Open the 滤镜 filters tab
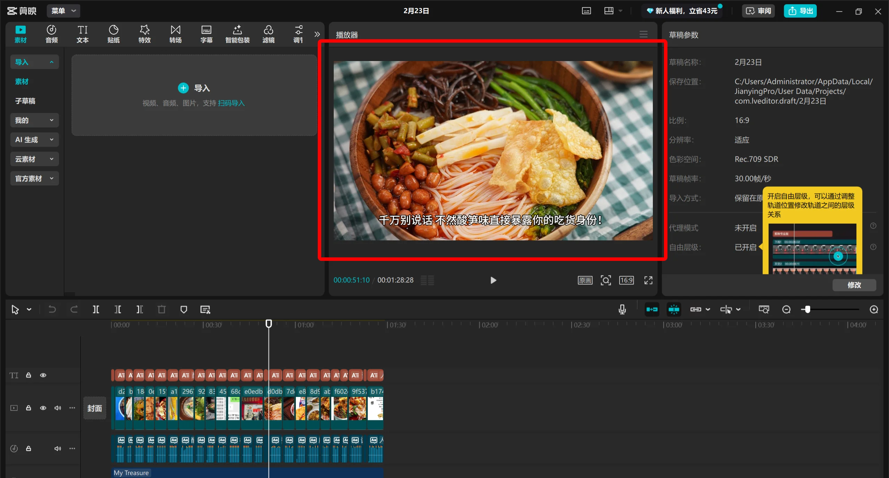 268,34
